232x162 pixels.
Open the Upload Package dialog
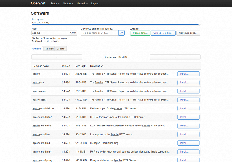coord(163,33)
